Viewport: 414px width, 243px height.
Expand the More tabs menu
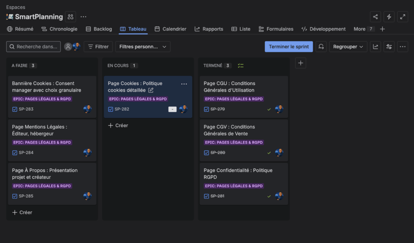pos(364,29)
